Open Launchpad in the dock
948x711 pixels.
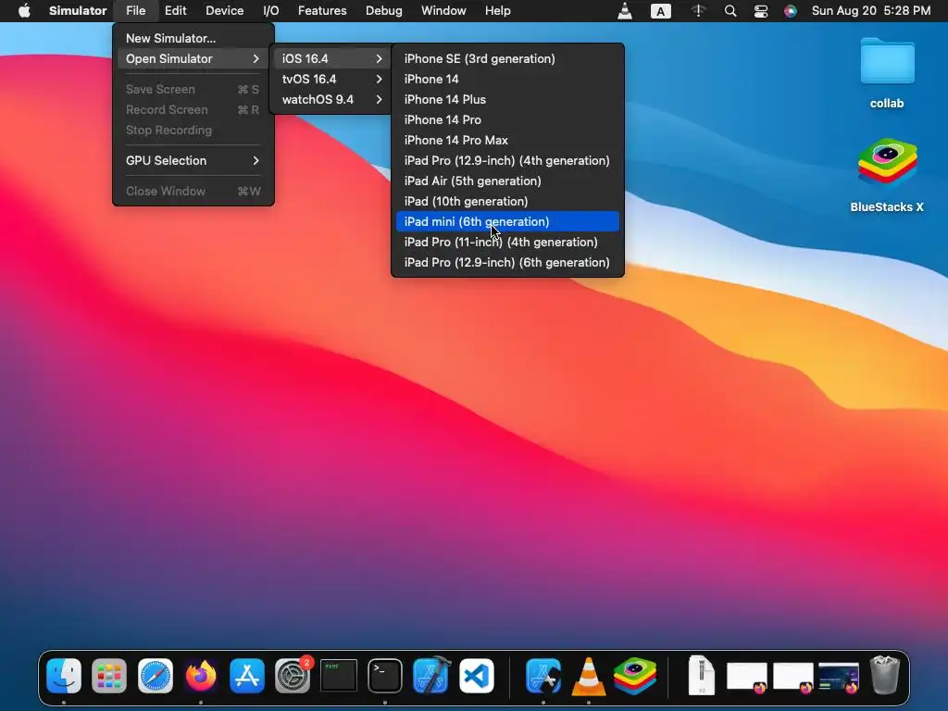coord(109,675)
